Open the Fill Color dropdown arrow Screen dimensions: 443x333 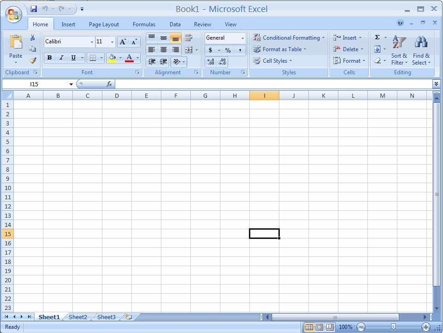click(119, 58)
